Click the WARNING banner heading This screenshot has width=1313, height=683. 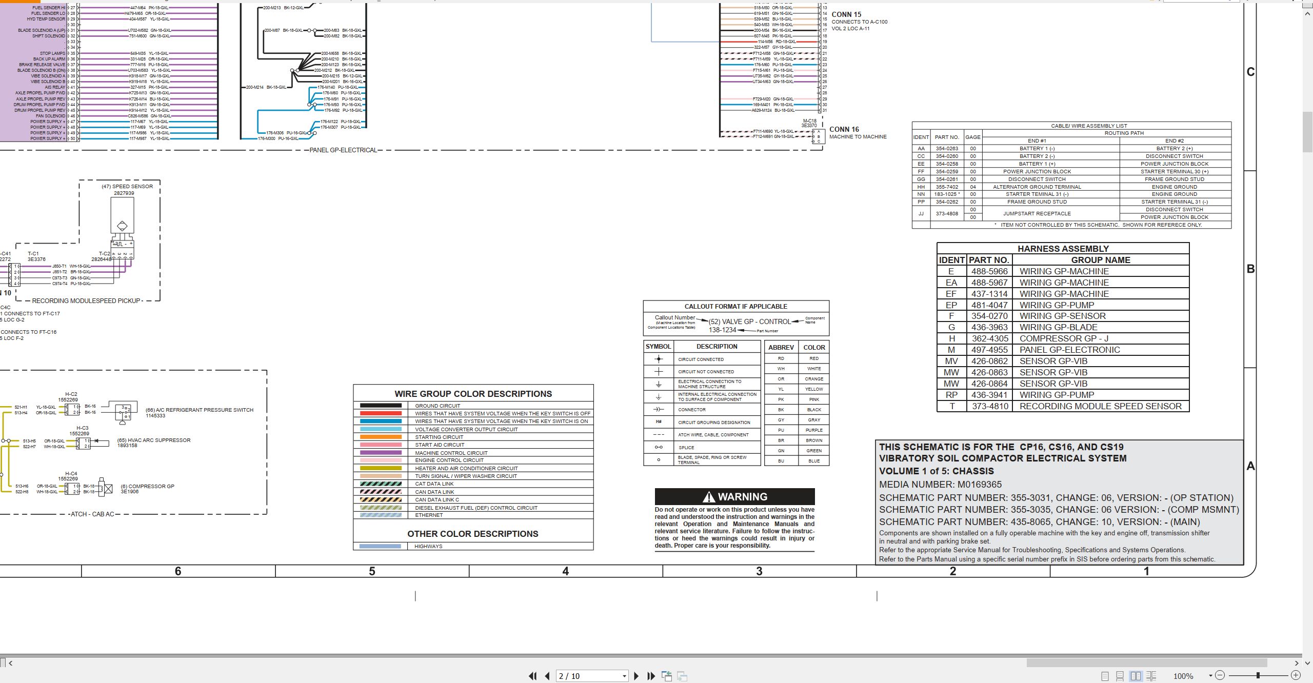click(x=735, y=496)
